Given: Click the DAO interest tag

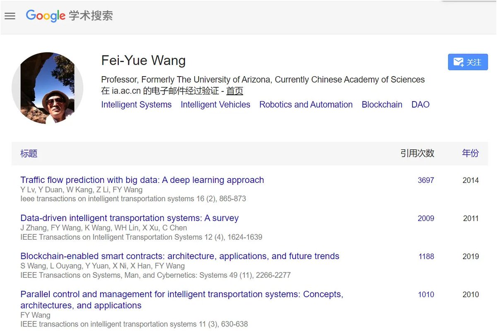Looking at the screenshot, I should coord(420,105).
